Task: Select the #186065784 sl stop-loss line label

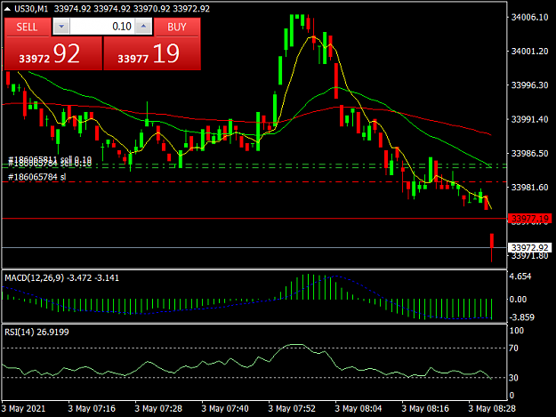Action: tap(36, 177)
